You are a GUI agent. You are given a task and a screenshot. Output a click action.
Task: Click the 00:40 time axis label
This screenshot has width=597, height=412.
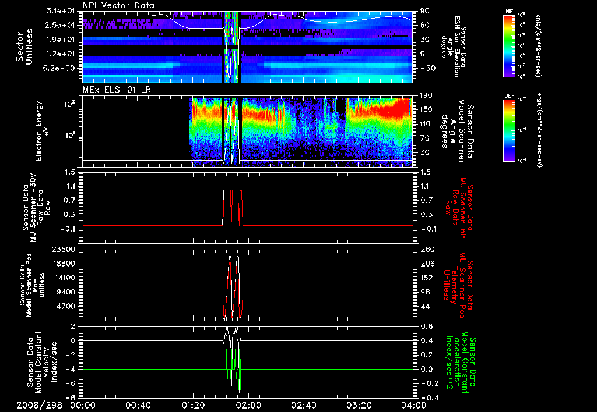pos(138,404)
